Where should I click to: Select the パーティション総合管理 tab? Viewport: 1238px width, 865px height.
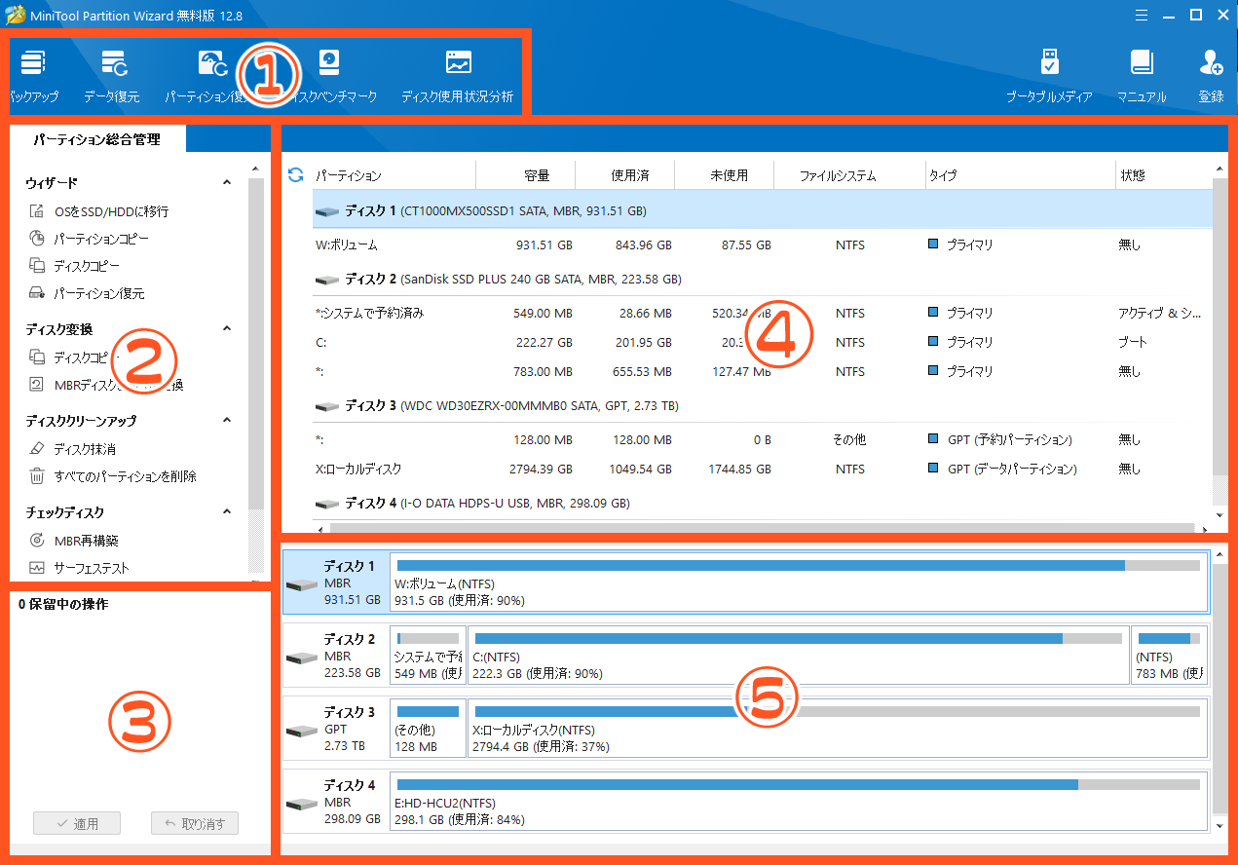click(96, 139)
